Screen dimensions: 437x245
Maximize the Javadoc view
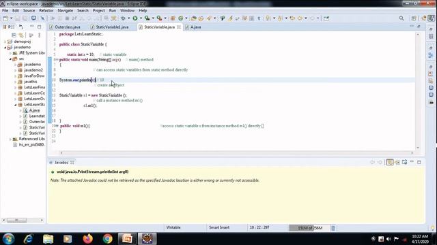coord(419,162)
